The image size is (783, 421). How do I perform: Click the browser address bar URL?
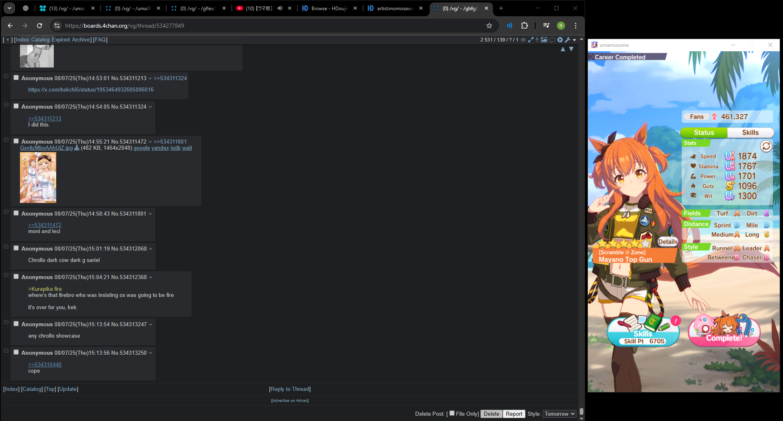click(125, 26)
